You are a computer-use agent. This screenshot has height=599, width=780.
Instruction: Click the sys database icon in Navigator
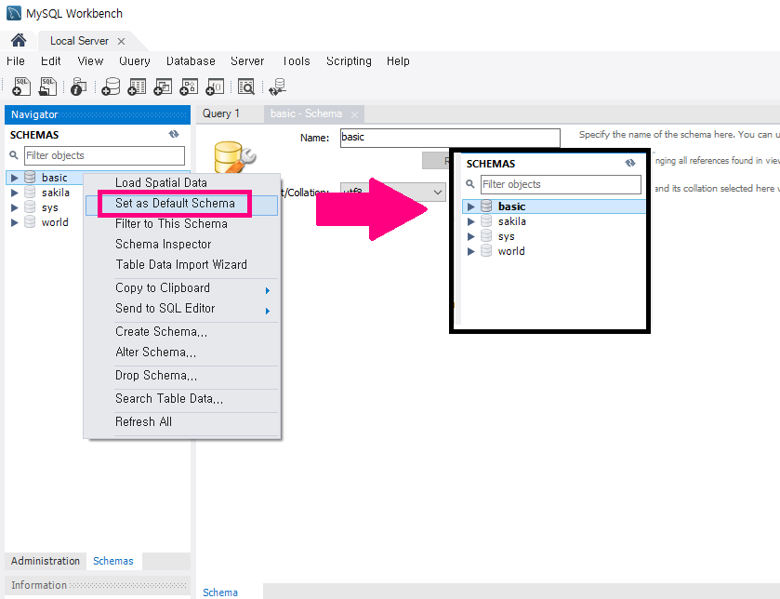pos(30,207)
